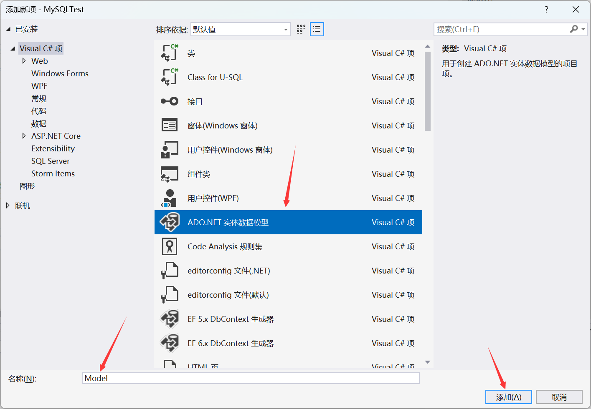Click the 名称 name input field
Screen dimensions: 591x409
coord(251,378)
